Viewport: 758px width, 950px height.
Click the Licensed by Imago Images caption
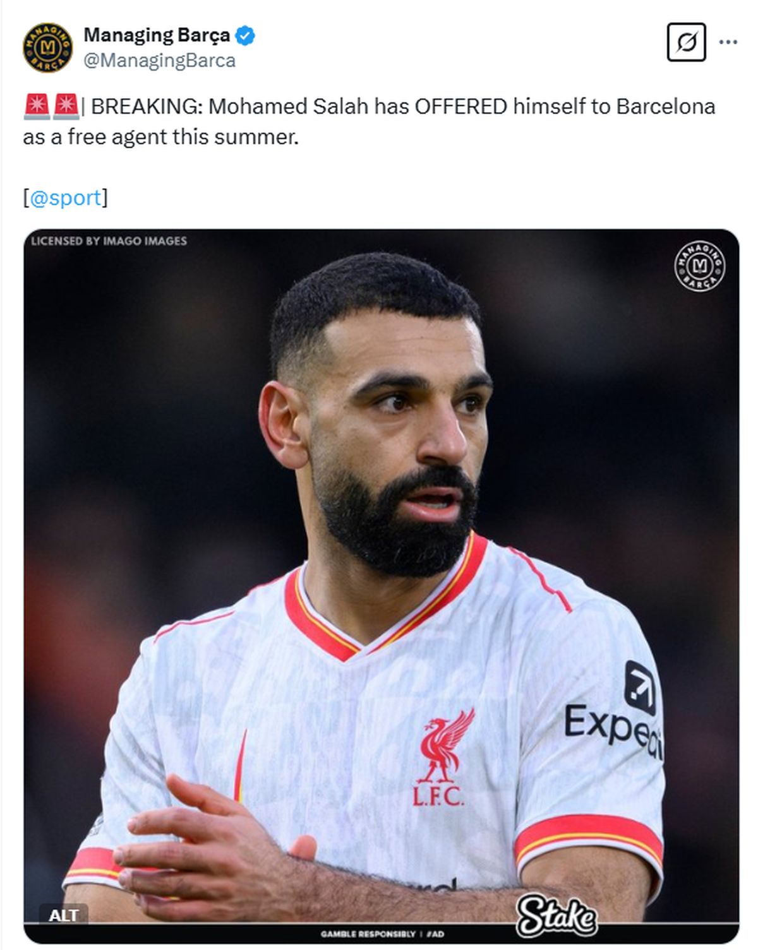click(x=109, y=240)
